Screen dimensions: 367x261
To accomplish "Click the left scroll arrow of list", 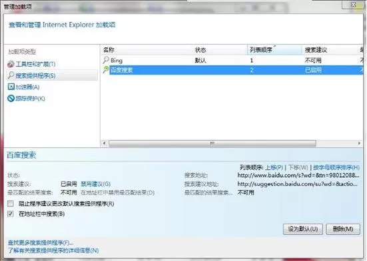I will [x=104, y=143].
